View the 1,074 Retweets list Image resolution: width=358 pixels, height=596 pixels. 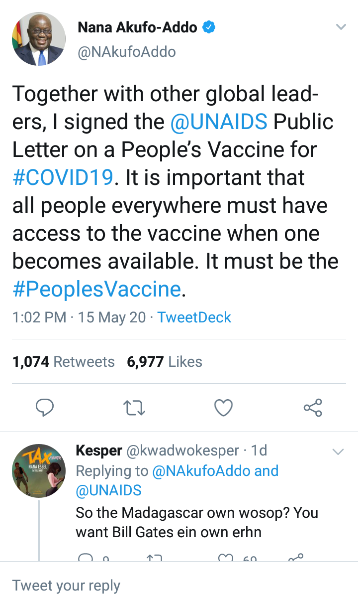pyautogui.click(x=63, y=362)
